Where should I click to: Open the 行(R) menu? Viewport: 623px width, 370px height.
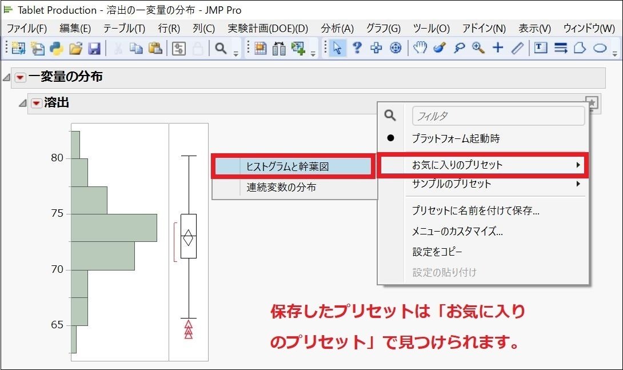tap(169, 29)
